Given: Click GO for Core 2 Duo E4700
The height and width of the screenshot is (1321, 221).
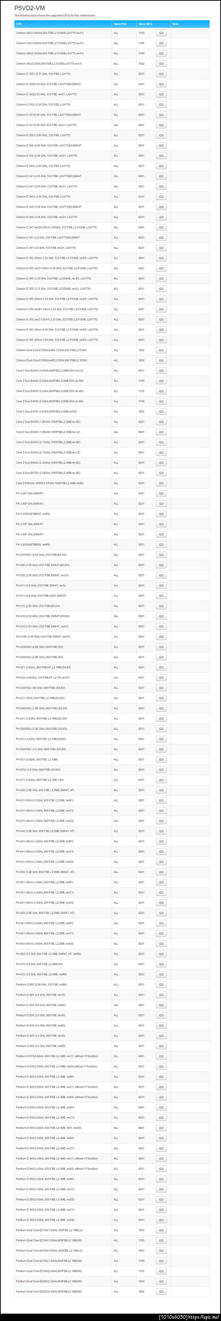Looking at the screenshot, I should tap(161, 412).
